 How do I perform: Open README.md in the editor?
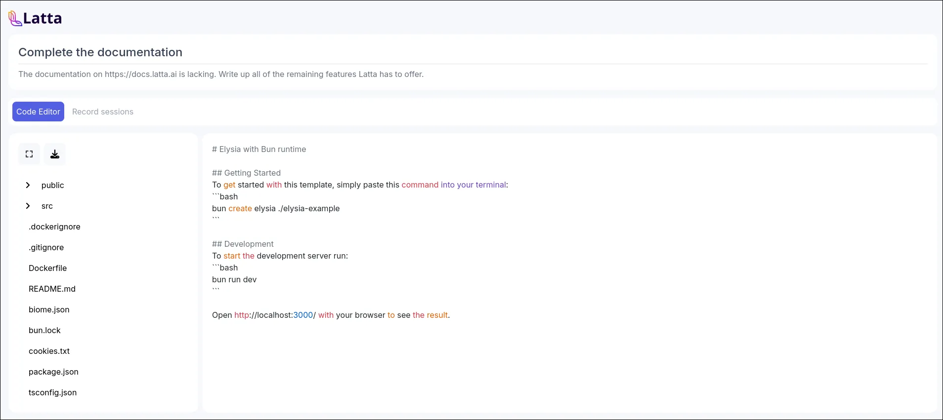(x=52, y=289)
